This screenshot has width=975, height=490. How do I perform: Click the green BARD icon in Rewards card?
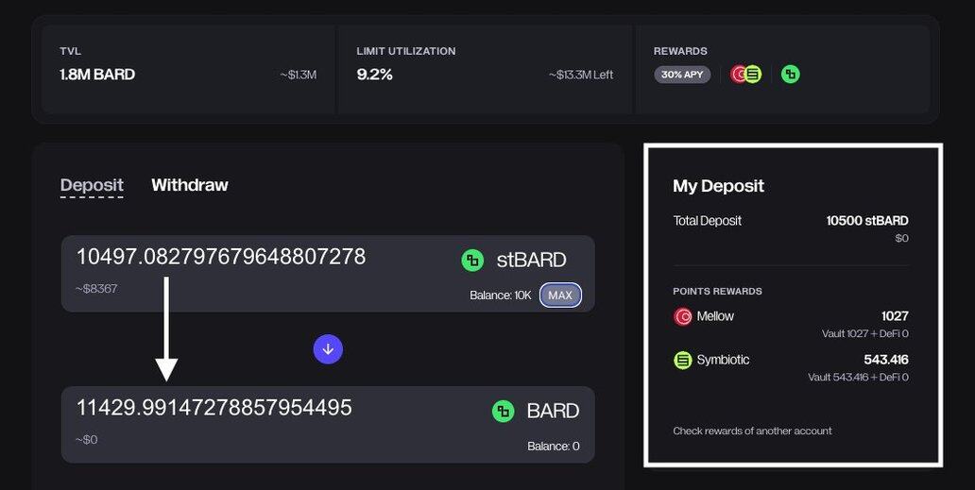(x=791, y=74)
